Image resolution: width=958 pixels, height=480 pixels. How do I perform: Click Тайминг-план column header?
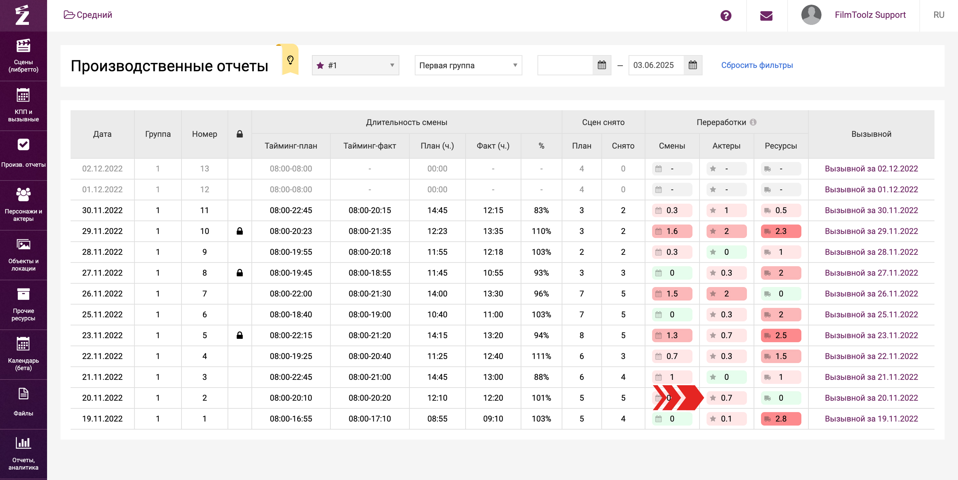tap(291, 146)
